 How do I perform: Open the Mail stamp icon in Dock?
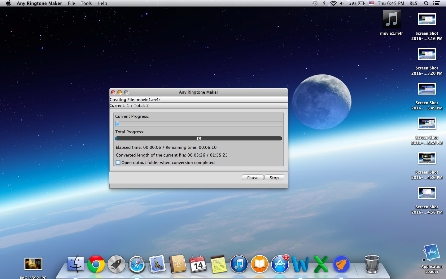tap(157, 264)
